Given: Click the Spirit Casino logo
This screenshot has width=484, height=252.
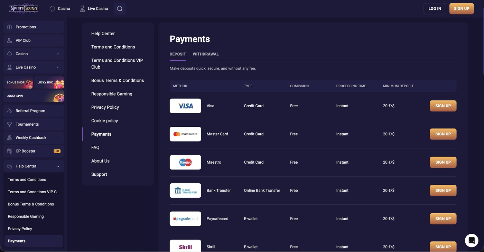Looking at the screenshot, I should tap(24, 8).
